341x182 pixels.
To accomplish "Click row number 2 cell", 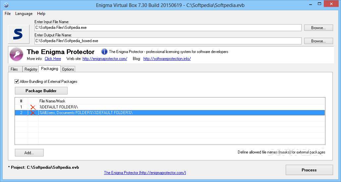I will pos(21,113).
